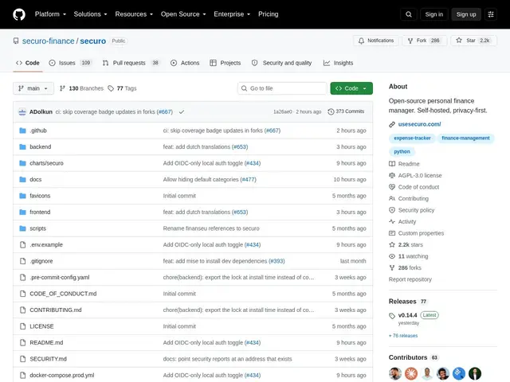Open the securo-finance organization link
This screenshot has height=382, width=510.
pyautogui.click(x=48, y=41)
